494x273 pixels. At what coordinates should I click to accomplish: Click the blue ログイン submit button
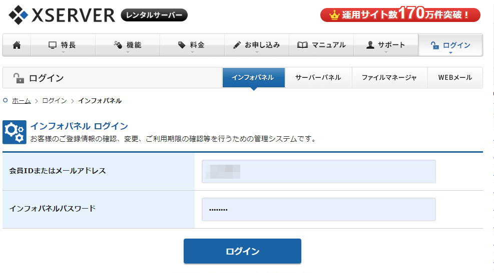[x=242, y=251]
